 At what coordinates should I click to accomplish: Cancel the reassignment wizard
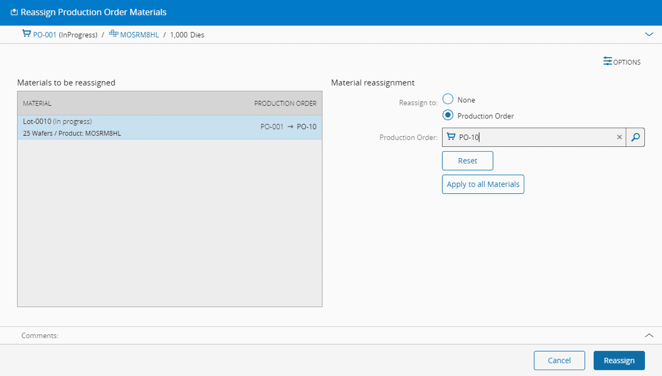pos(559,360)
